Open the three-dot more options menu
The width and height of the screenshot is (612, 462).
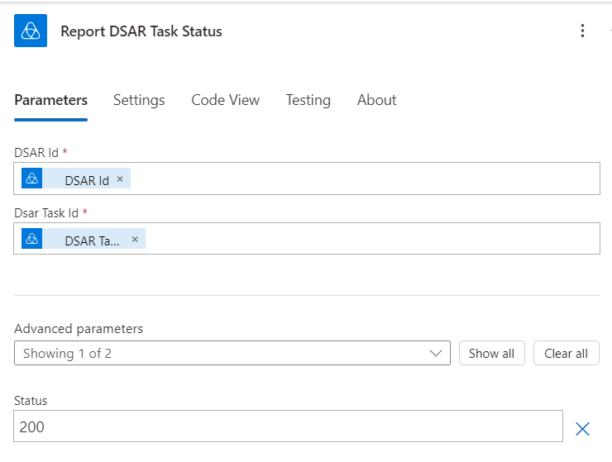[583, 31]
